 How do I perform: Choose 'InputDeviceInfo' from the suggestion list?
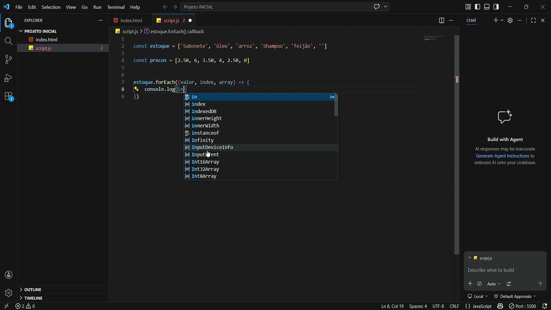click(261, 147)
